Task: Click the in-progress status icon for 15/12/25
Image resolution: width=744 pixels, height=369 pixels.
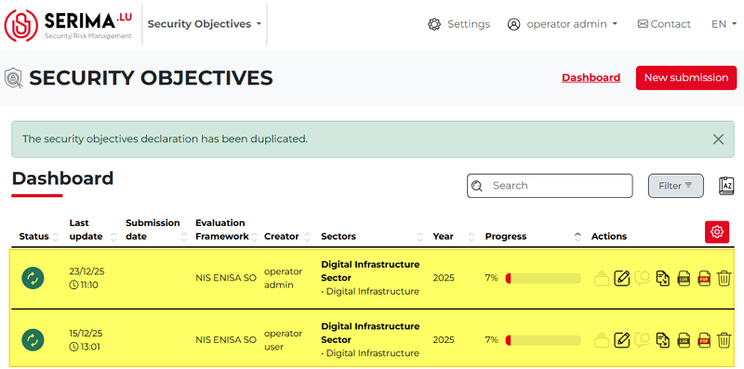Action: (33, 340)
